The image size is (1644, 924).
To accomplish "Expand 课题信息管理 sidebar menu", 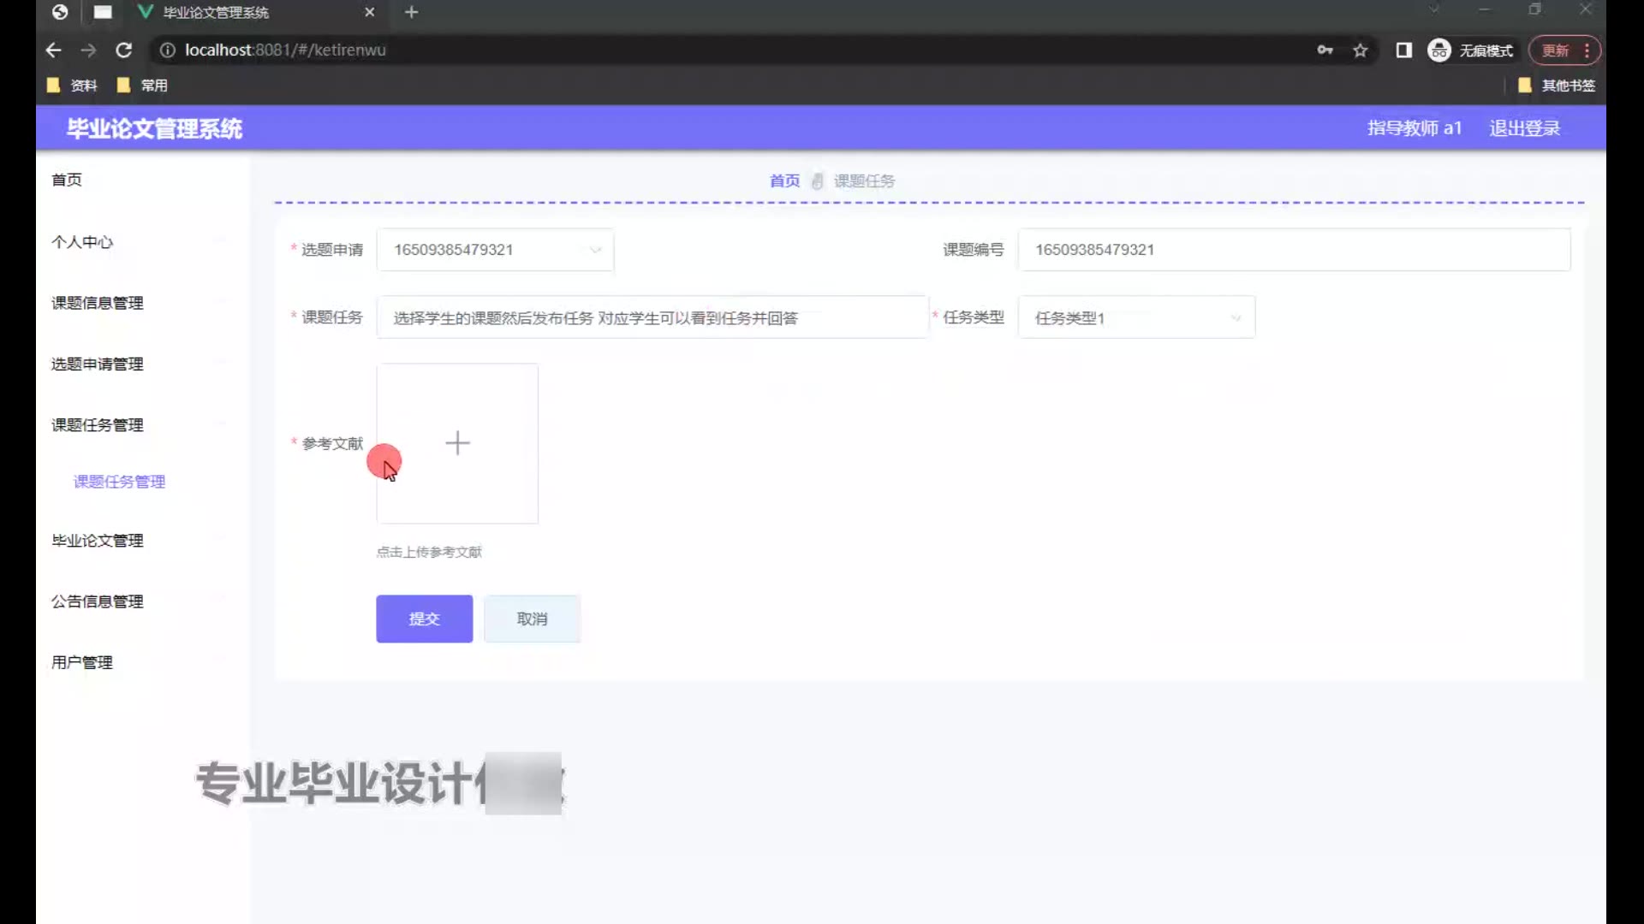I will pyautogui.click(x=98, y=303).
